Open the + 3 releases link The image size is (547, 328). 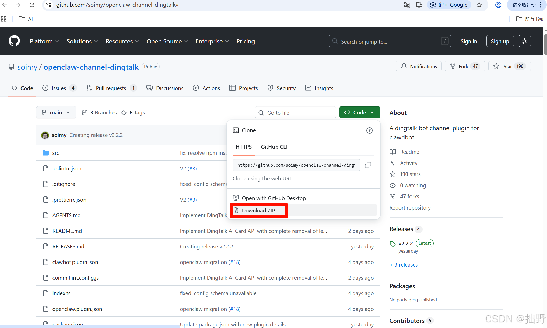(404, 265)
